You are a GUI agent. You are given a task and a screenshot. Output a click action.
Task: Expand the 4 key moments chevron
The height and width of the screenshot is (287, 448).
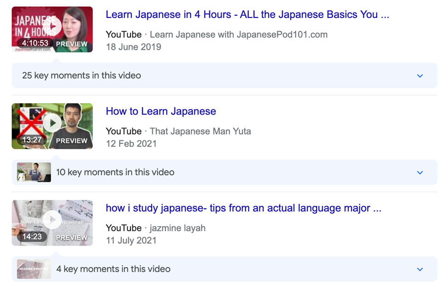click(419, 269)
